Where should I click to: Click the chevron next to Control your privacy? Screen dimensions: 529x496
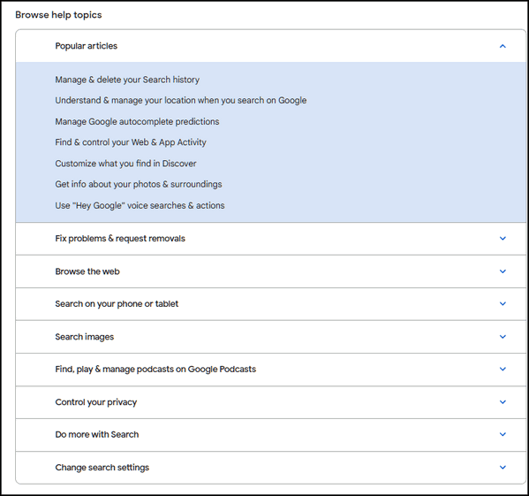(x=503, y=402)
